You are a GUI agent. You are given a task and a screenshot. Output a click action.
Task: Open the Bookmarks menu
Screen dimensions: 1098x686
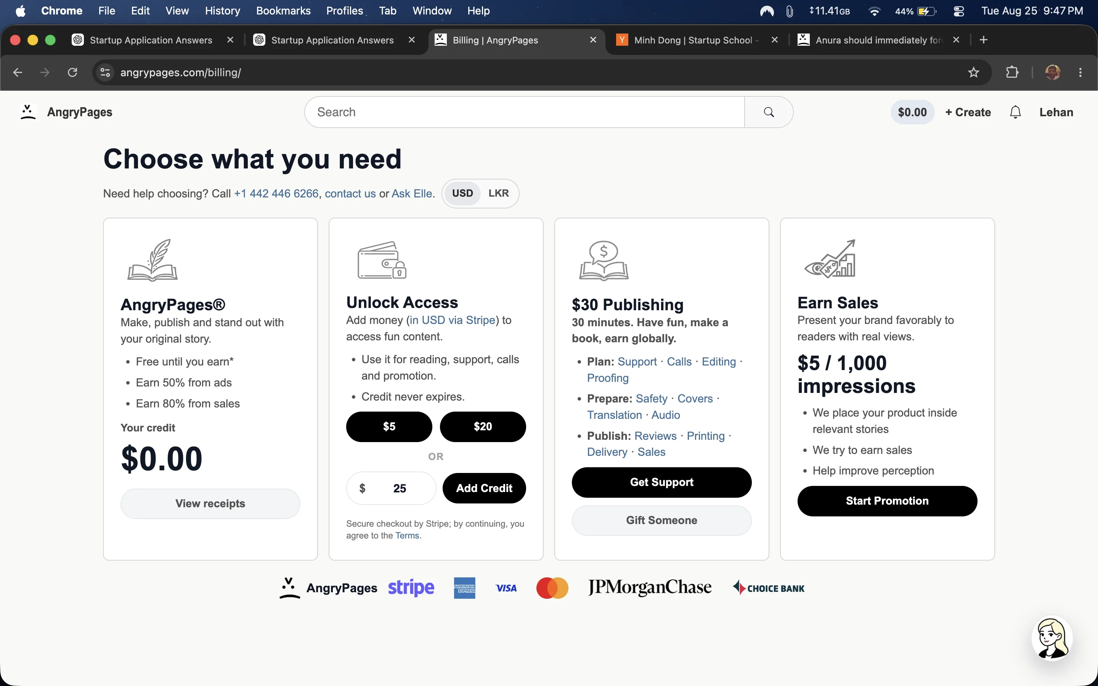pyautogui.click(x=283, y=11)
